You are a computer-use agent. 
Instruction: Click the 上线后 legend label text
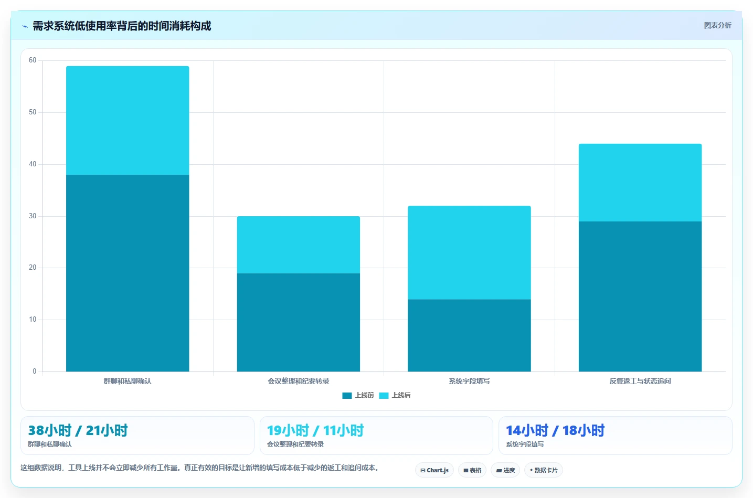point(401,395)
